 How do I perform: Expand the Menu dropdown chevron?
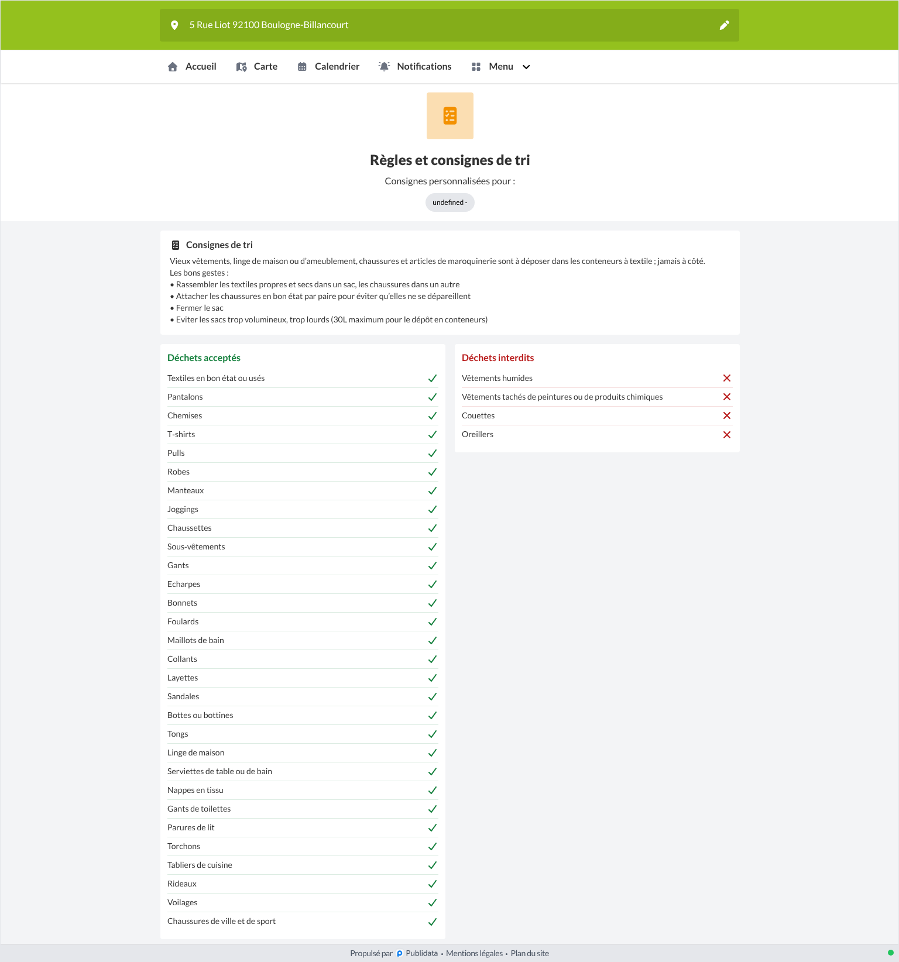pos(526,67)
